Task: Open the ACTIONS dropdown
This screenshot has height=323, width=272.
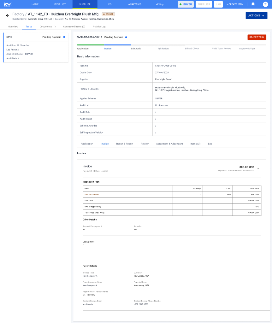Action: 256,15
